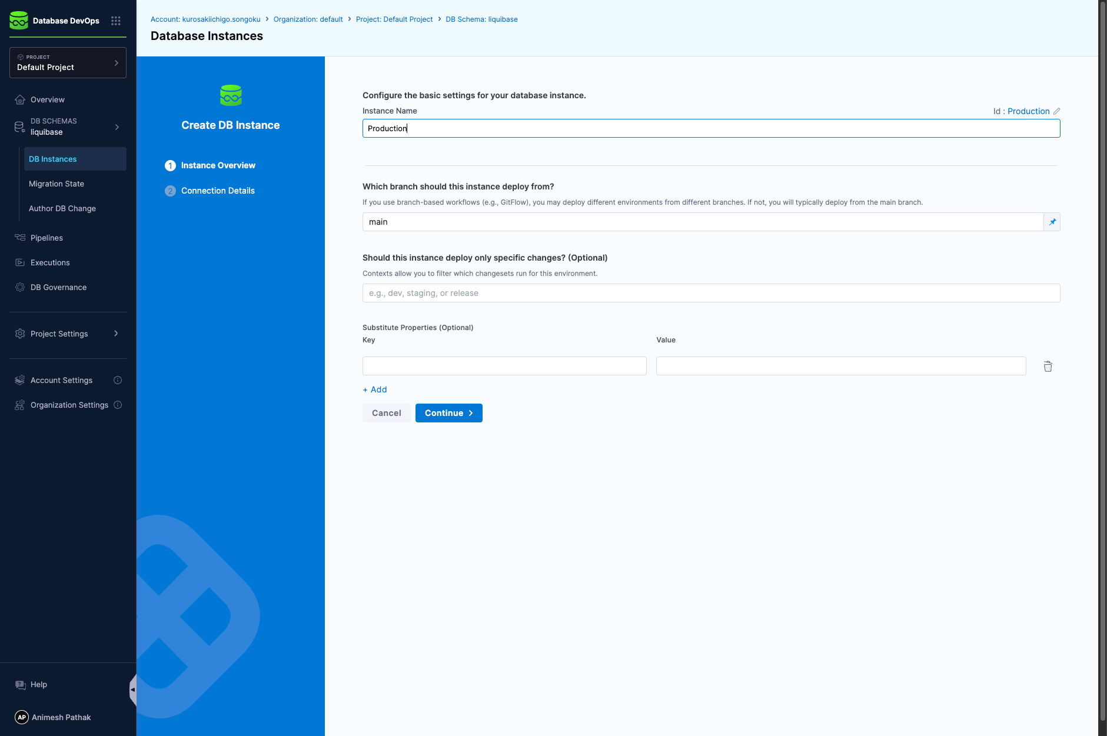Click the pin icon on branch field
Screen dimensions: 1107x736
click(1052, 222)
